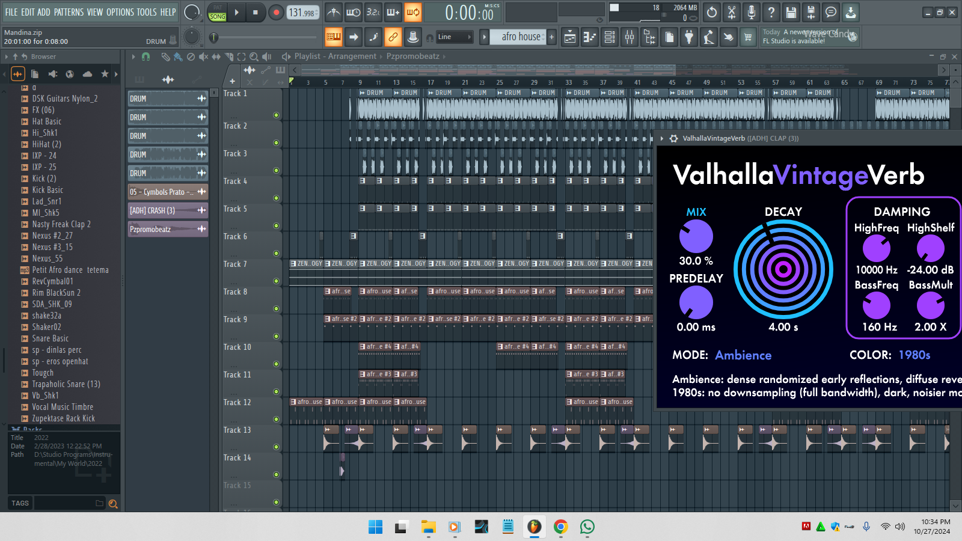This screenshot has width=962, height=541.
Task: Open the Mixer window from the toolbar
Action: [x=630, y=37]
